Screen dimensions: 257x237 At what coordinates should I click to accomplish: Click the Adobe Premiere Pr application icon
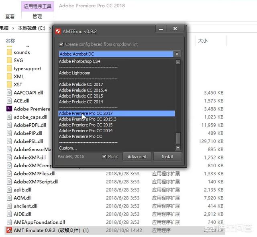[9, 109]
